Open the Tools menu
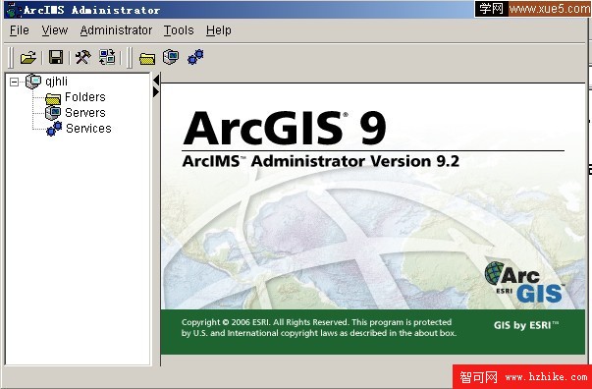 [179, 30]
